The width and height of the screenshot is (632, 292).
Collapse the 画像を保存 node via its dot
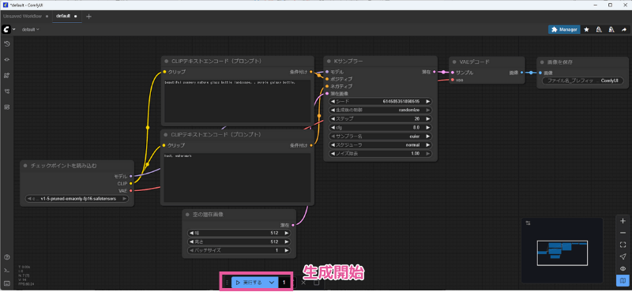coord(542,62)
